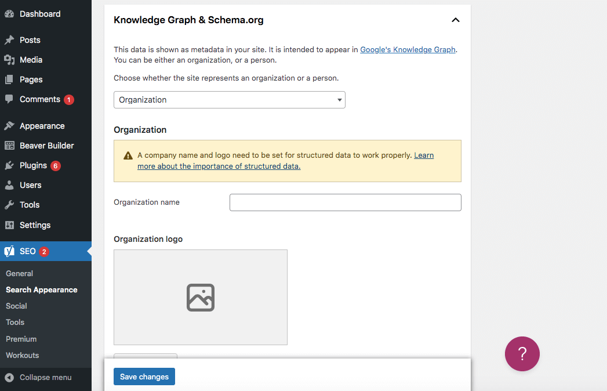
Task: Click the Appearance paintbrush icon
Action: (x=9, y=126)
